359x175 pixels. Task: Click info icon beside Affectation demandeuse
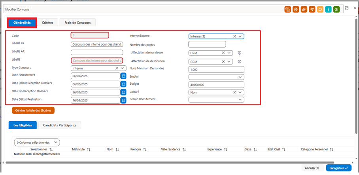coord(240,53)
